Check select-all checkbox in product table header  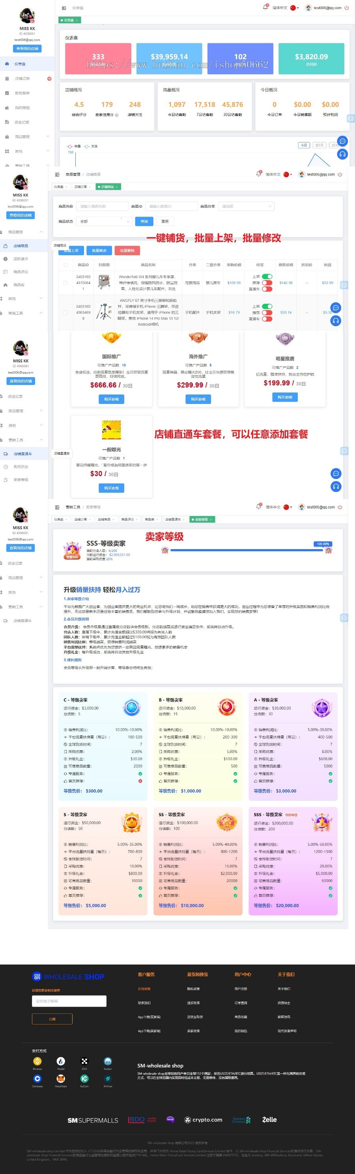coord(65,265)
